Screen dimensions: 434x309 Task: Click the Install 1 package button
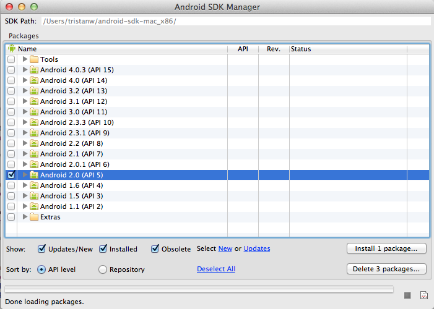386,248
